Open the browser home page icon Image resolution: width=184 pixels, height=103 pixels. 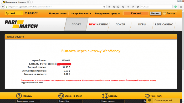coord(109,7)
